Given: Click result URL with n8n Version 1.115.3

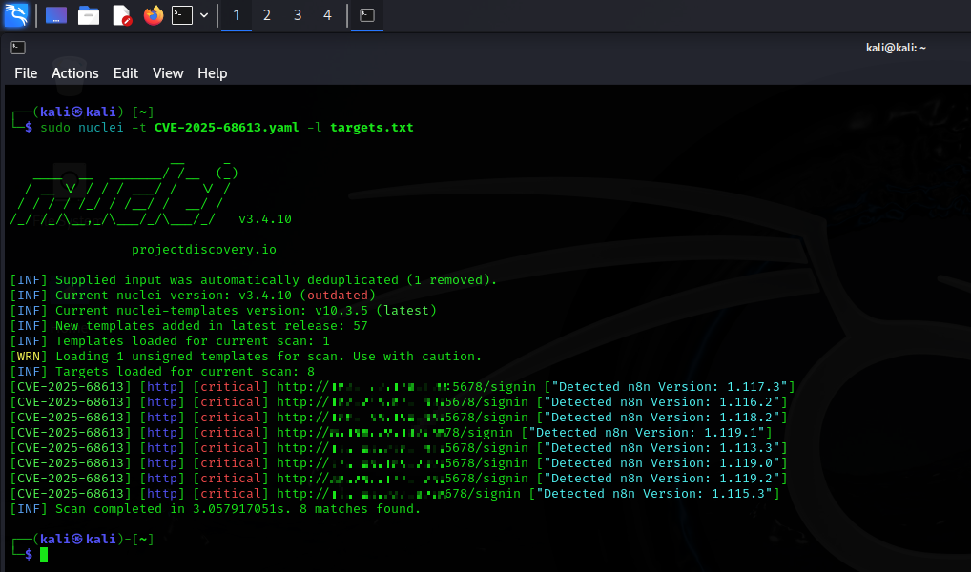Looking at the screenshot, I should pyautogui.click(x=399, y=494).
